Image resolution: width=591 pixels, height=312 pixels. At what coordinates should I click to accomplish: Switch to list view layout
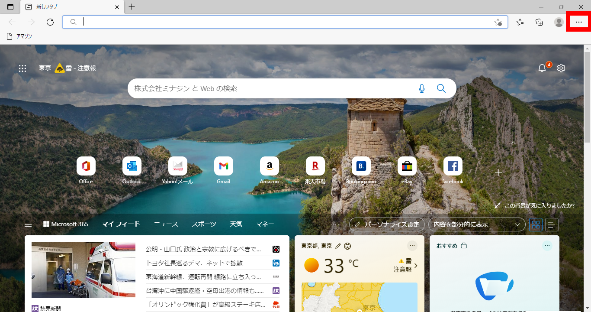point(552,224)
